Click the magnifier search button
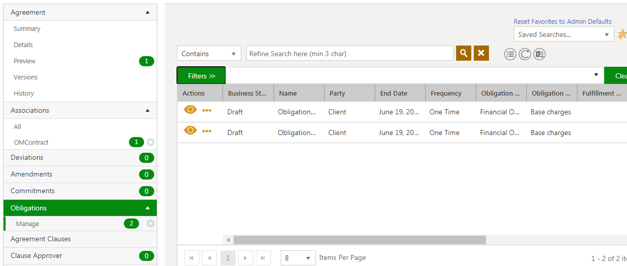627x266 pixels. pos(463,53)
